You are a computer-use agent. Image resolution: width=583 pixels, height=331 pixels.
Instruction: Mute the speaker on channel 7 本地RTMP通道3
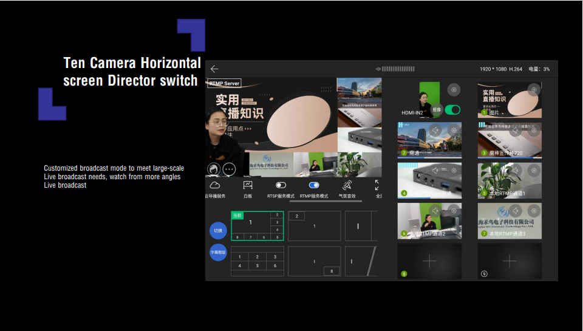(x=516, y=211)
